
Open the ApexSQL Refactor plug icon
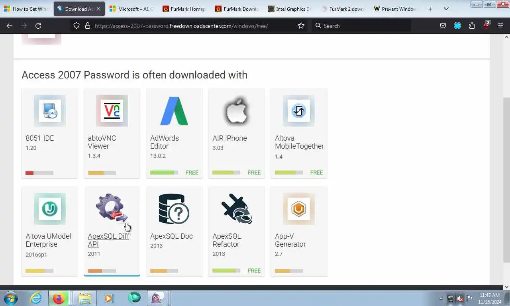coord(237,209)
